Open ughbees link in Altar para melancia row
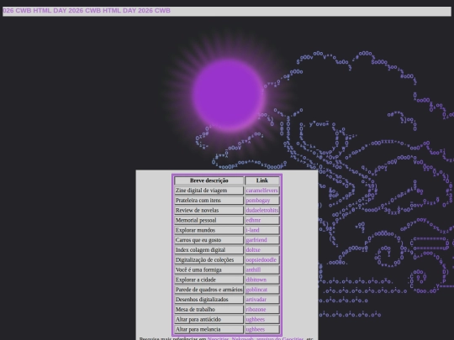This screenshot has width=454, height=340. pyautogui.click(x=255, y=329)
